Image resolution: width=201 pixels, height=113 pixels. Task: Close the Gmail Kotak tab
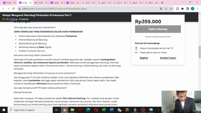[46, 3]
